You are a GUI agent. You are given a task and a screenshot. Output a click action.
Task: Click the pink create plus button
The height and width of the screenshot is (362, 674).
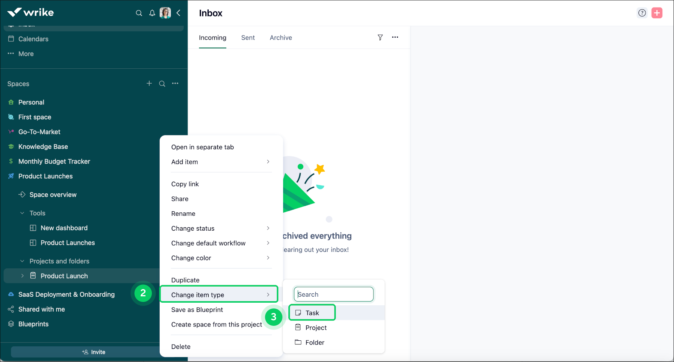click(657, 13)
